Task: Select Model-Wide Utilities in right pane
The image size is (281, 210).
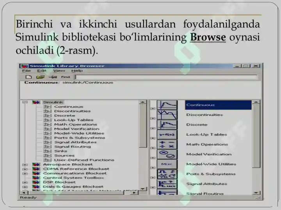Action: (x=211, y=164)
